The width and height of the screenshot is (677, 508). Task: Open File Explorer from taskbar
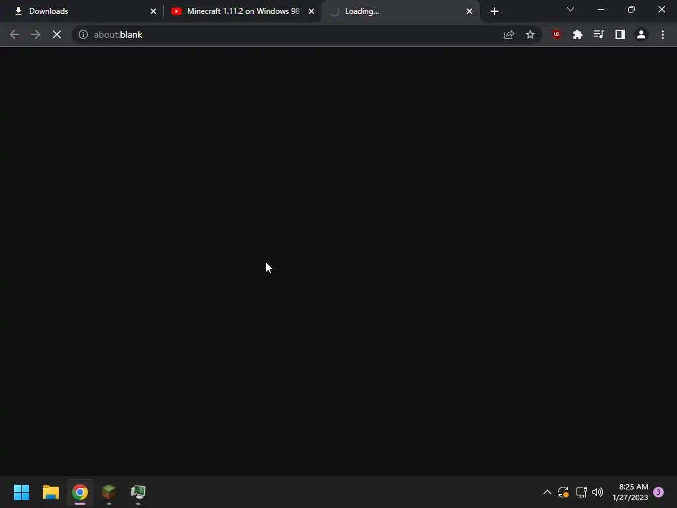click(50, 492)
